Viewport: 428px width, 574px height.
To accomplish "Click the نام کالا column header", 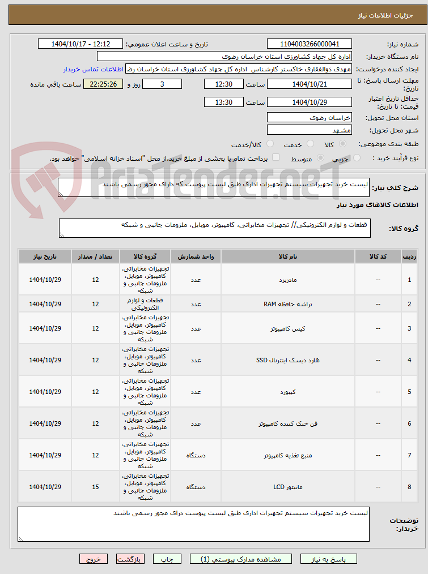I will [x=288, y=256].
